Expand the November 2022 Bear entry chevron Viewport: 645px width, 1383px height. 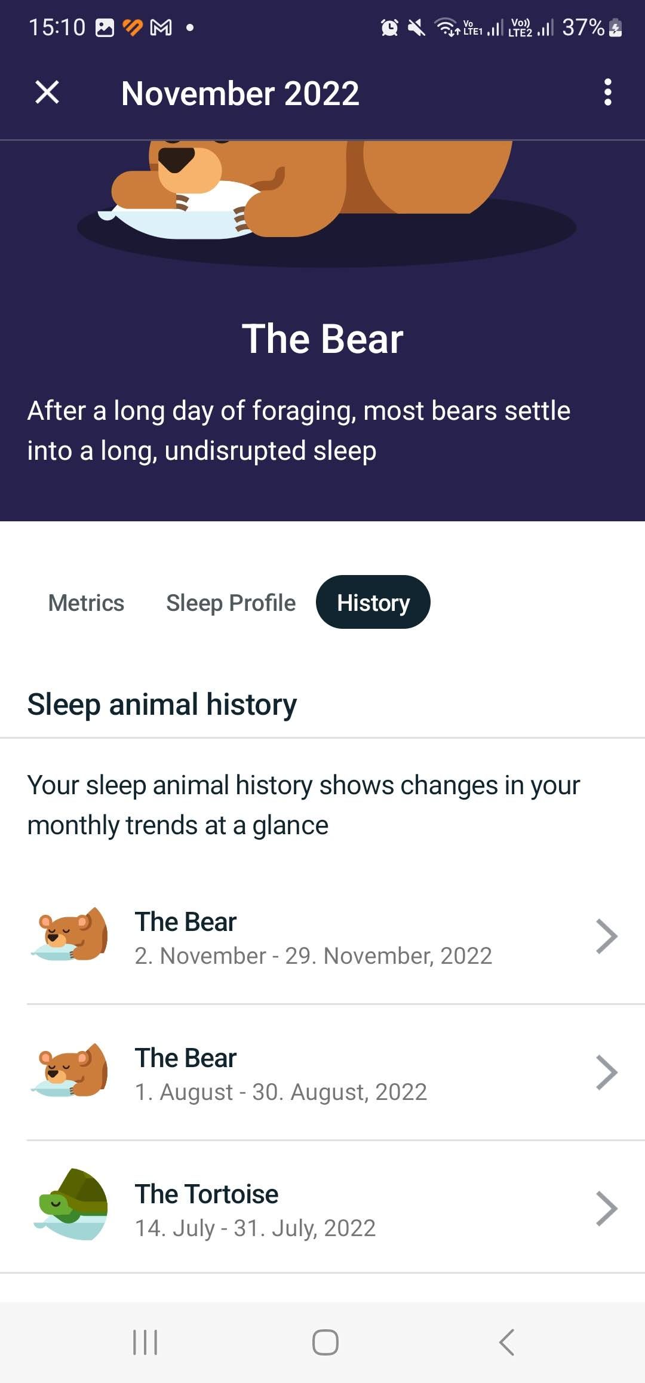coord(606,936)
